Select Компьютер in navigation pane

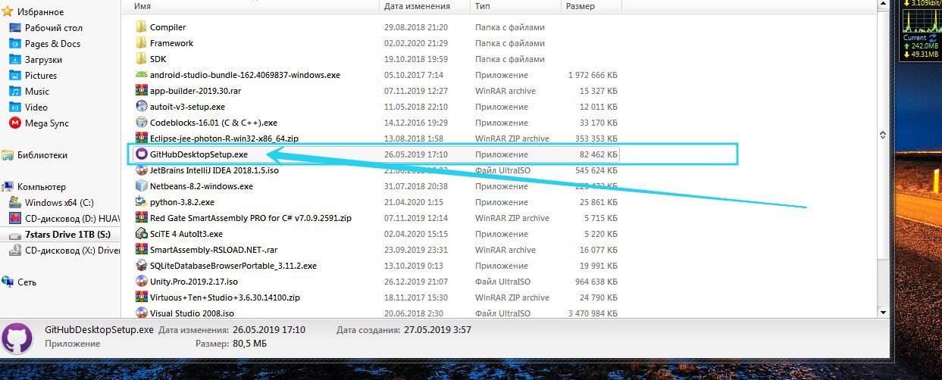point(34,186)
